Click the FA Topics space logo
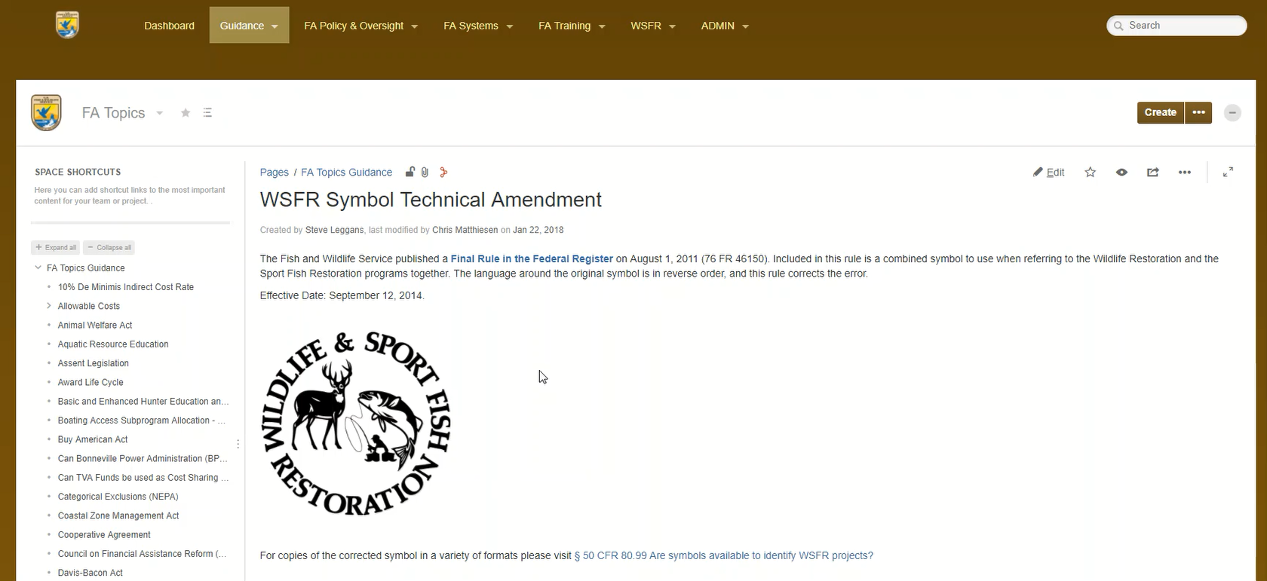This screenshot has height=581, width=1267. 46,113
